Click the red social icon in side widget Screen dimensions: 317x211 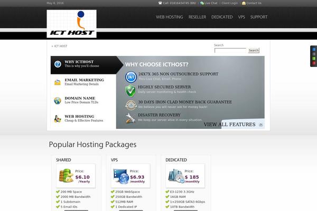(x=314, y=63)
